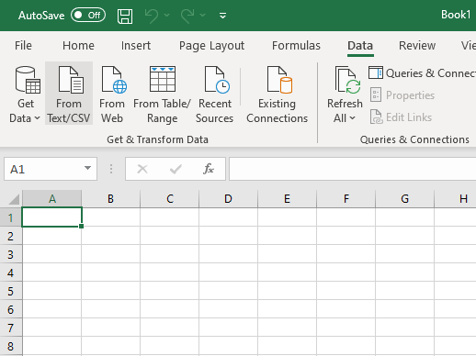Open the Get Data dropdown
Viewport: 476px width, 356px height.
25,94
